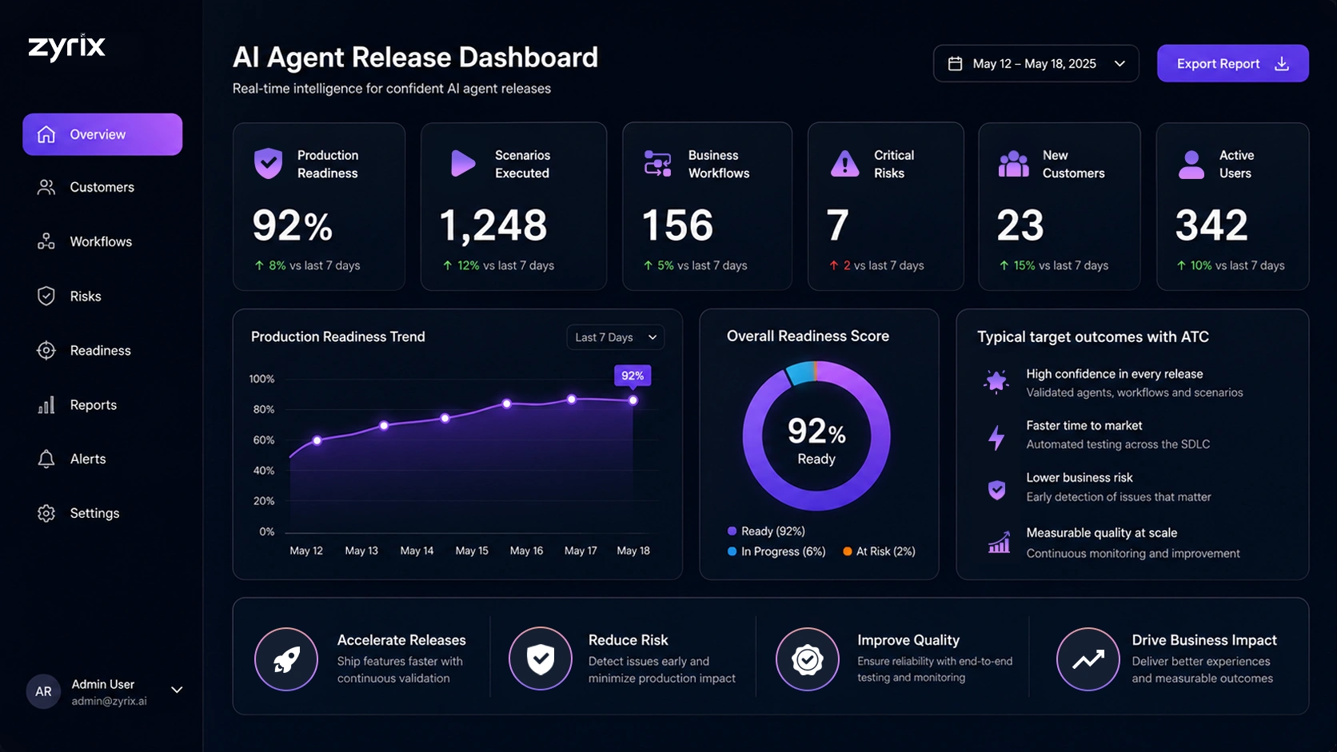Image resolution: width=1337 pixels, height=752 pixels.
Task: Click the Faster time to market lightning icon
Action: (996, 437)
